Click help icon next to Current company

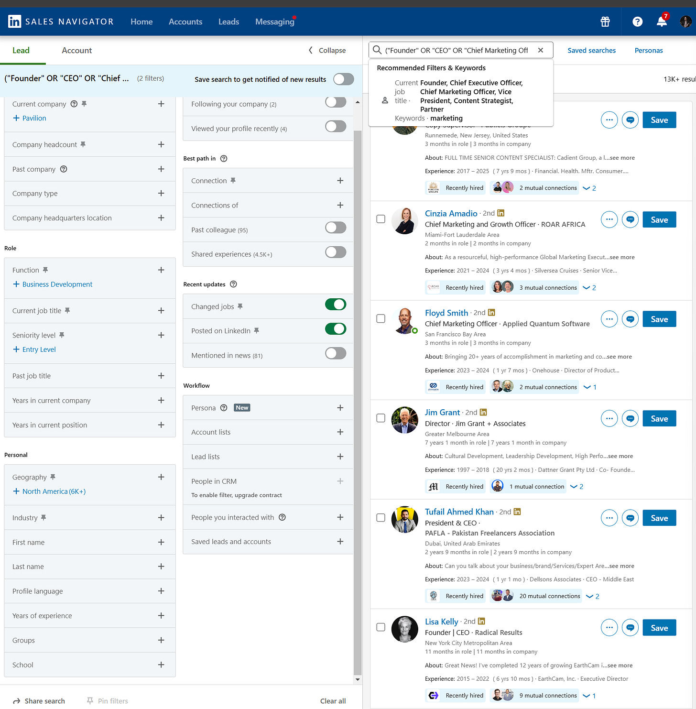click(x=74, y=104)
